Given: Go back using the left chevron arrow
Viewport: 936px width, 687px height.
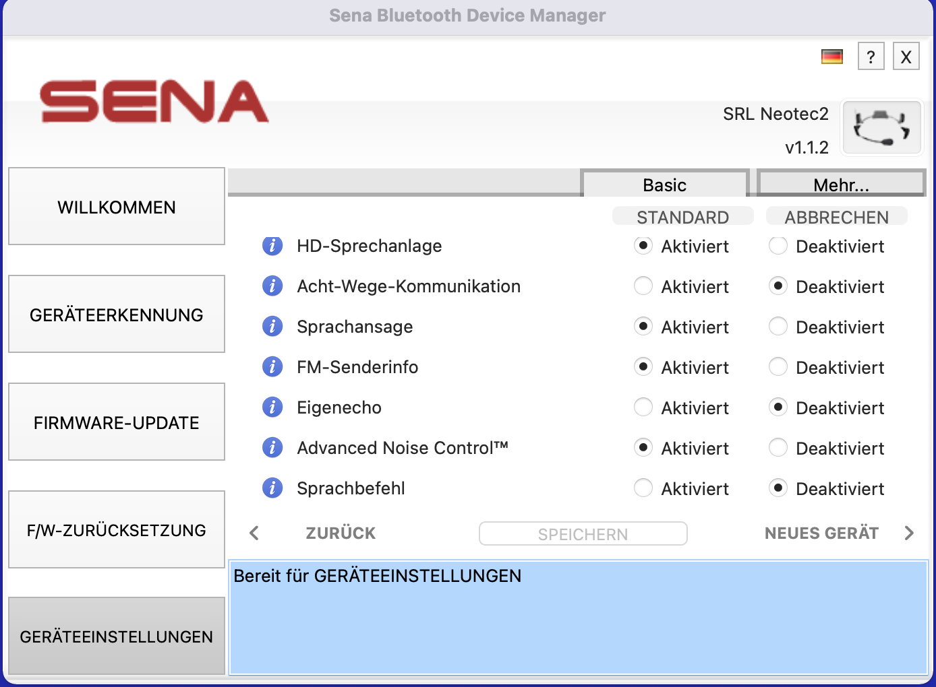Looking at the screenshot, I should tap(254, 533).
